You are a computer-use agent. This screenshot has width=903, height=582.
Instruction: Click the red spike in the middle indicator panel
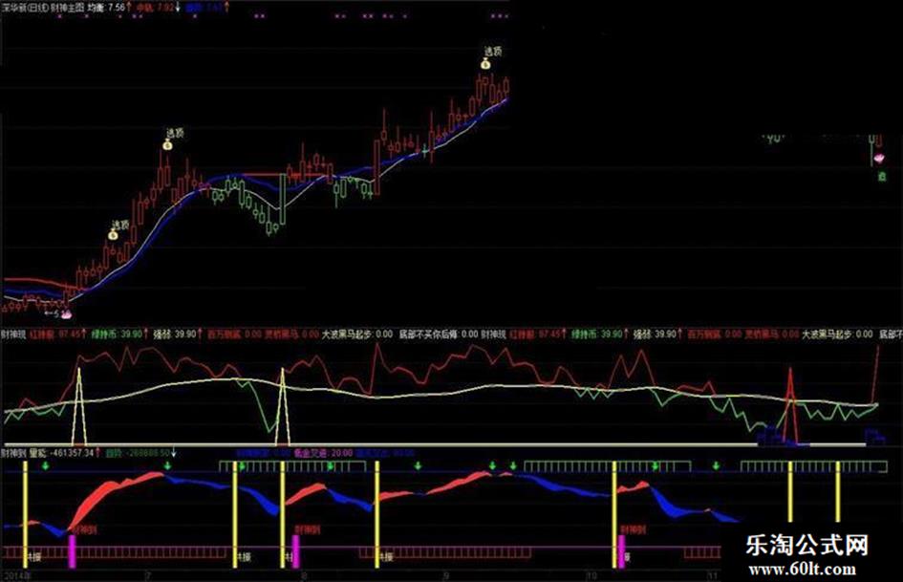tap(790, 403)
